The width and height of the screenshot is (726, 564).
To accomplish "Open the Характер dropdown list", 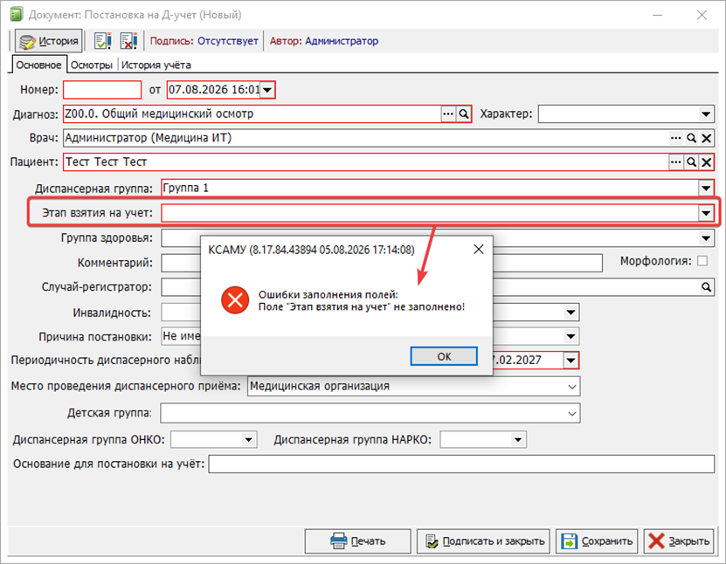I will point(706,113).
